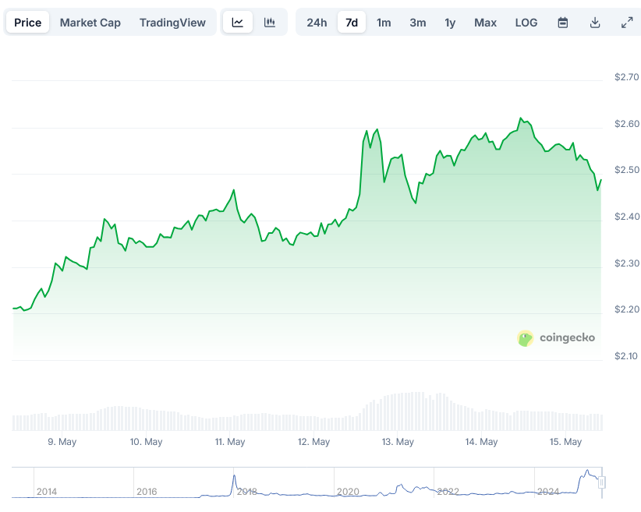Open the calendar date picker icon
The width and height of the screenshot is (641, 512).
pyautogui.click(x=563, y=22)
